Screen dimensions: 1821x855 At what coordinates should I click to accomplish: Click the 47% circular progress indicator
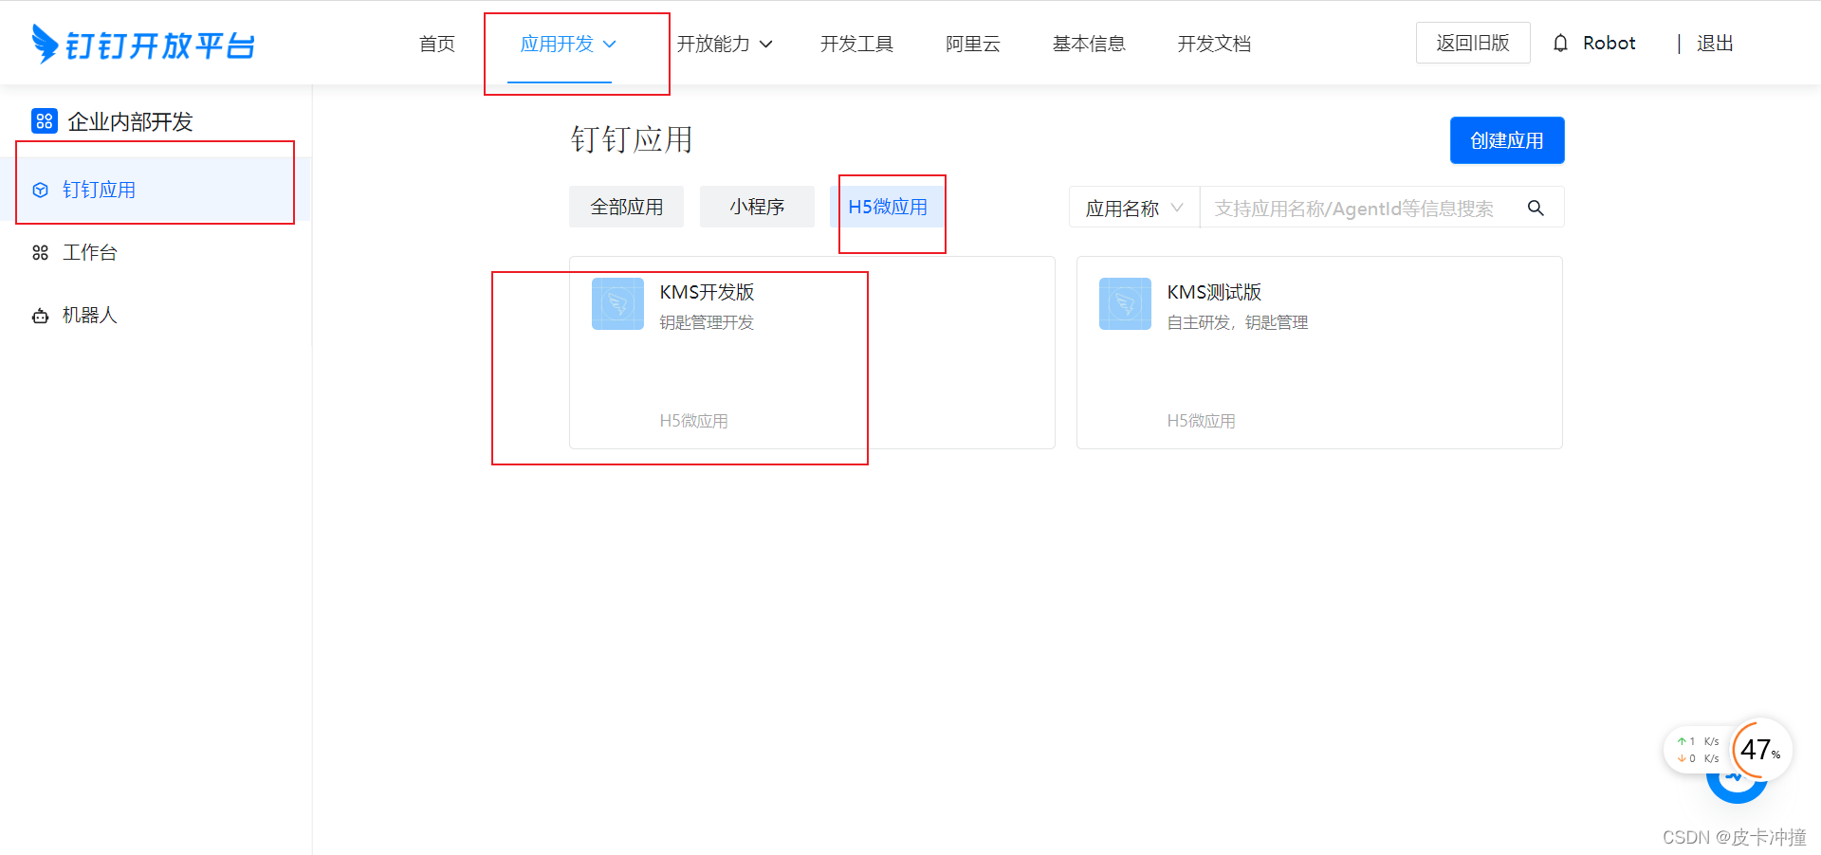[x=1758, y=750]
